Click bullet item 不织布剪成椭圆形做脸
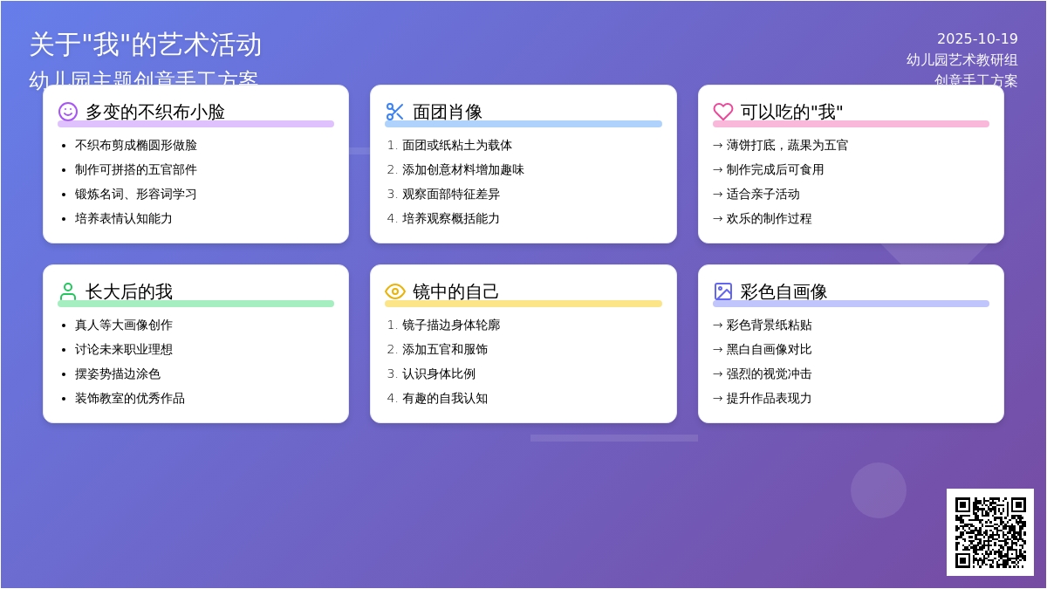The width and height of the screenshot is (1047, 589). click(136, 146)
